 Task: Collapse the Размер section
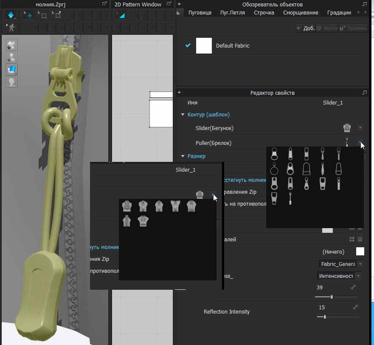pyautogui.click(x=183, y=156)
